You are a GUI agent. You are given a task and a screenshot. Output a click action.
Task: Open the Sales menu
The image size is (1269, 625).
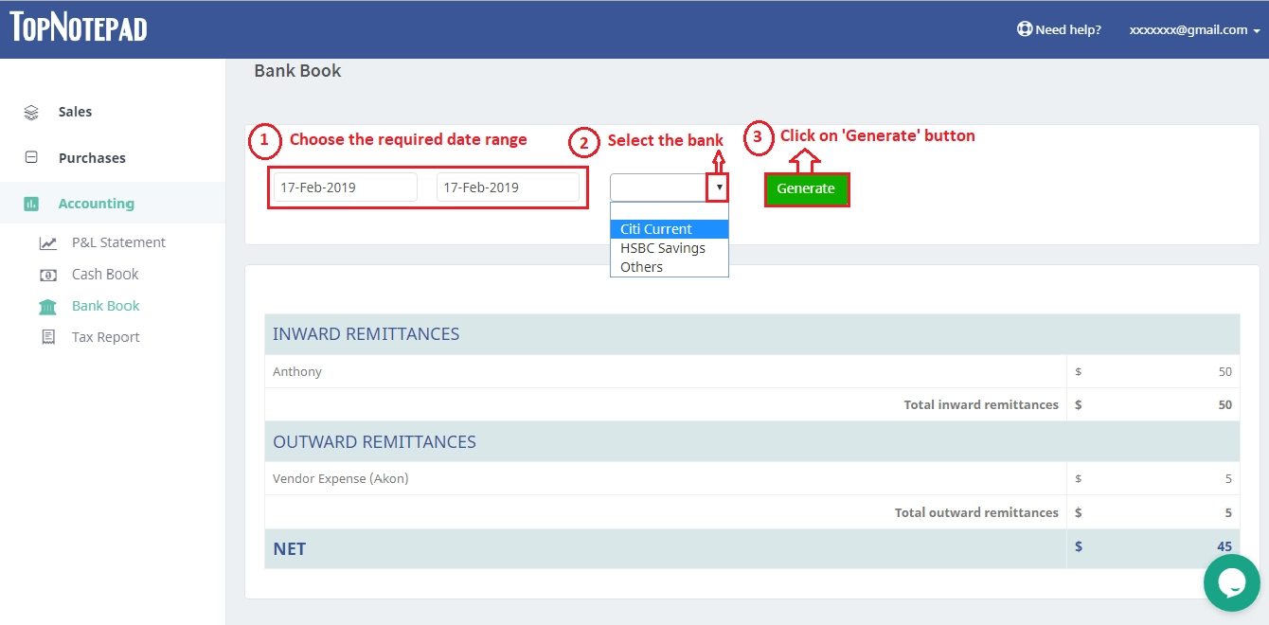[x=75, y=112]
